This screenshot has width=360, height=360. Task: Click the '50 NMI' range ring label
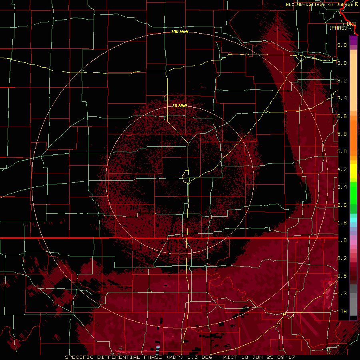pos(180,106)
